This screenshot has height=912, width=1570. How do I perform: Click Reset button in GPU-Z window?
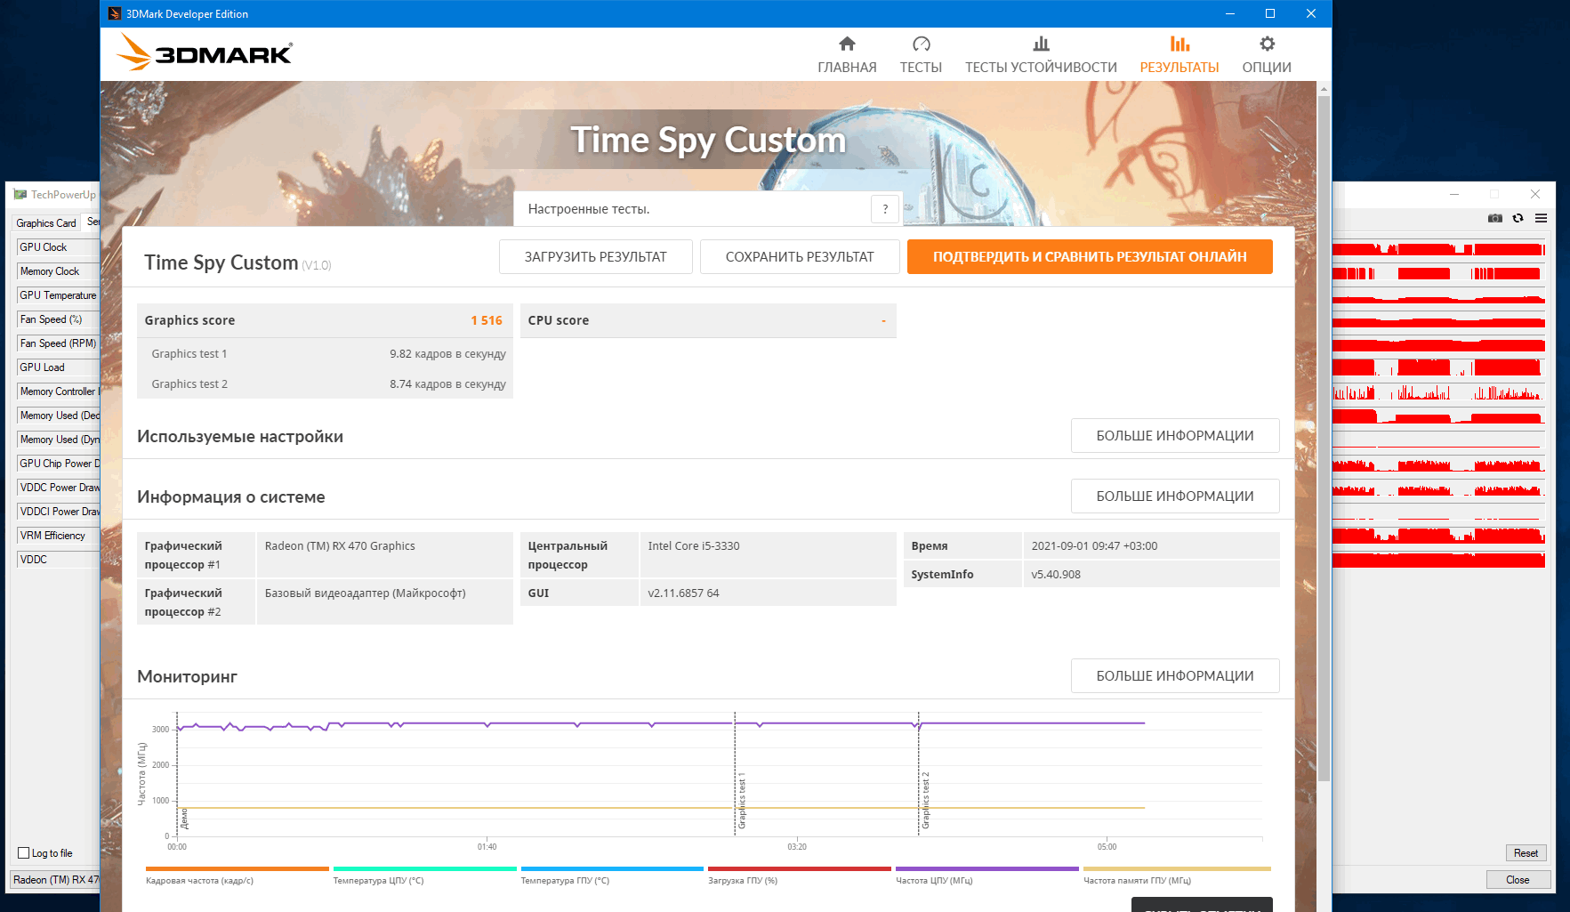1526,852
